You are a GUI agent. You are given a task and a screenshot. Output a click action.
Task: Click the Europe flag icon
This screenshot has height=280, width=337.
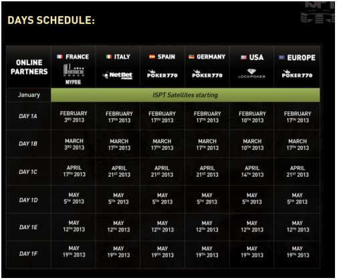[282, 57]
